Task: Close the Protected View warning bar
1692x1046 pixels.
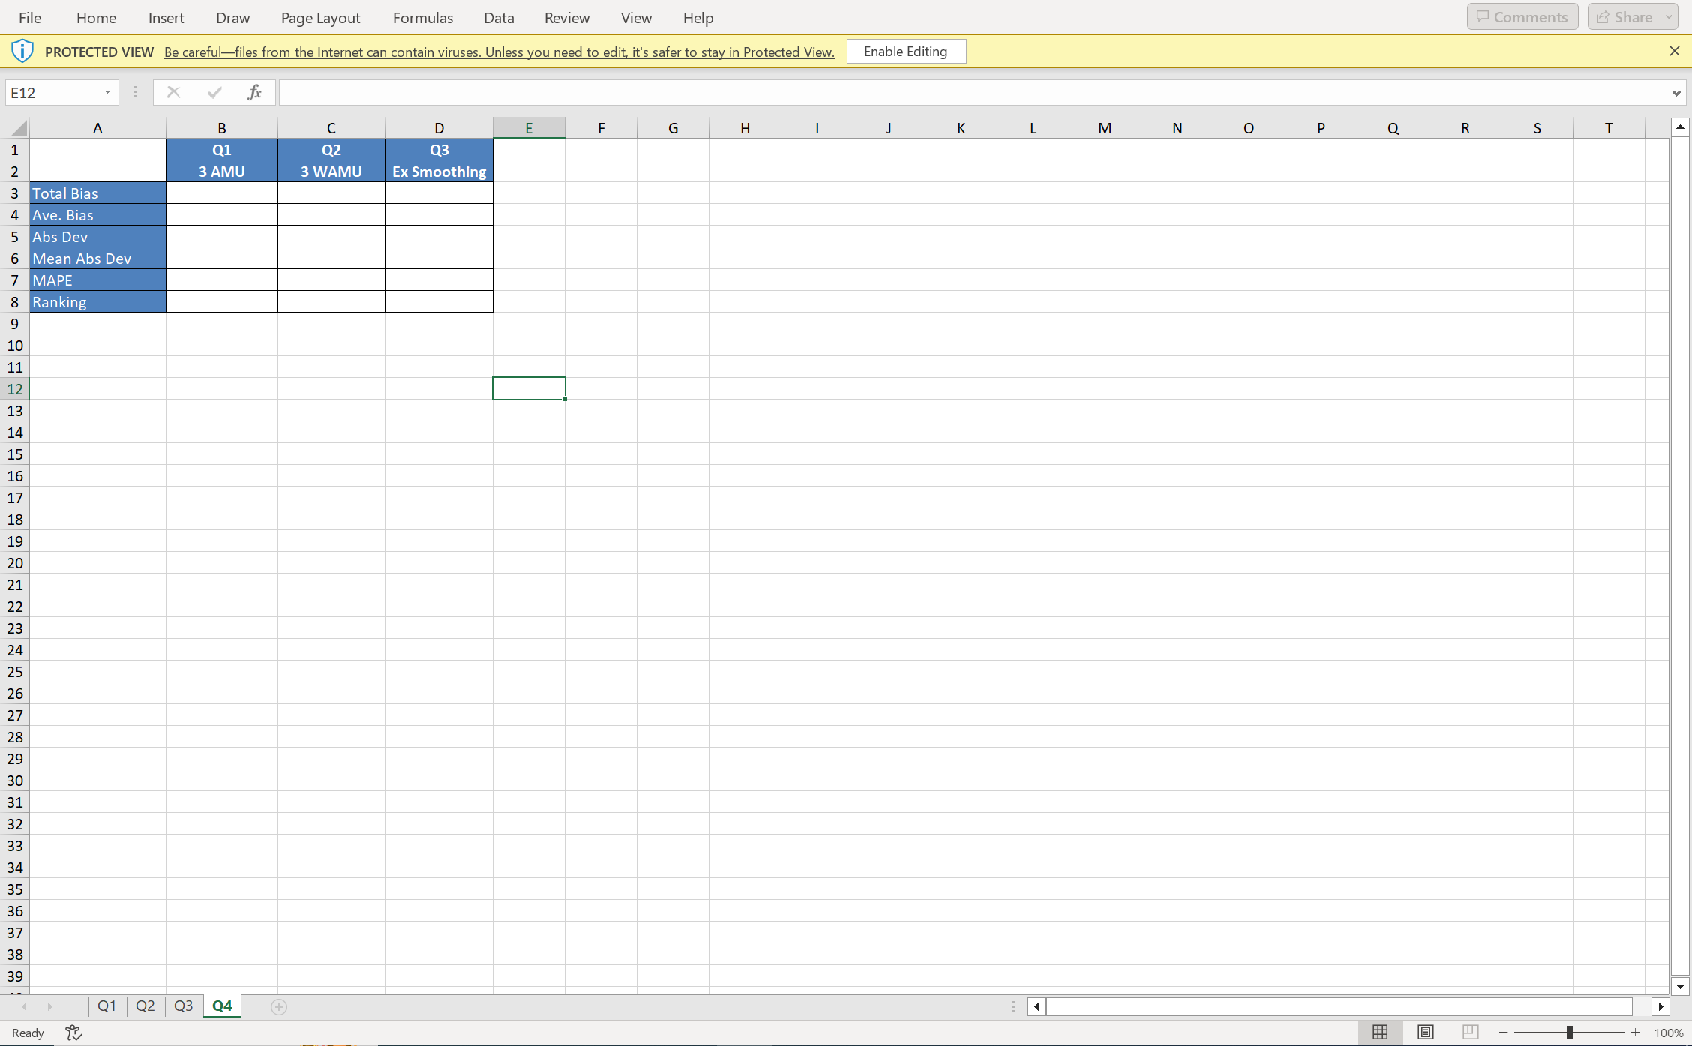Action: click(x=1674, y=51)
